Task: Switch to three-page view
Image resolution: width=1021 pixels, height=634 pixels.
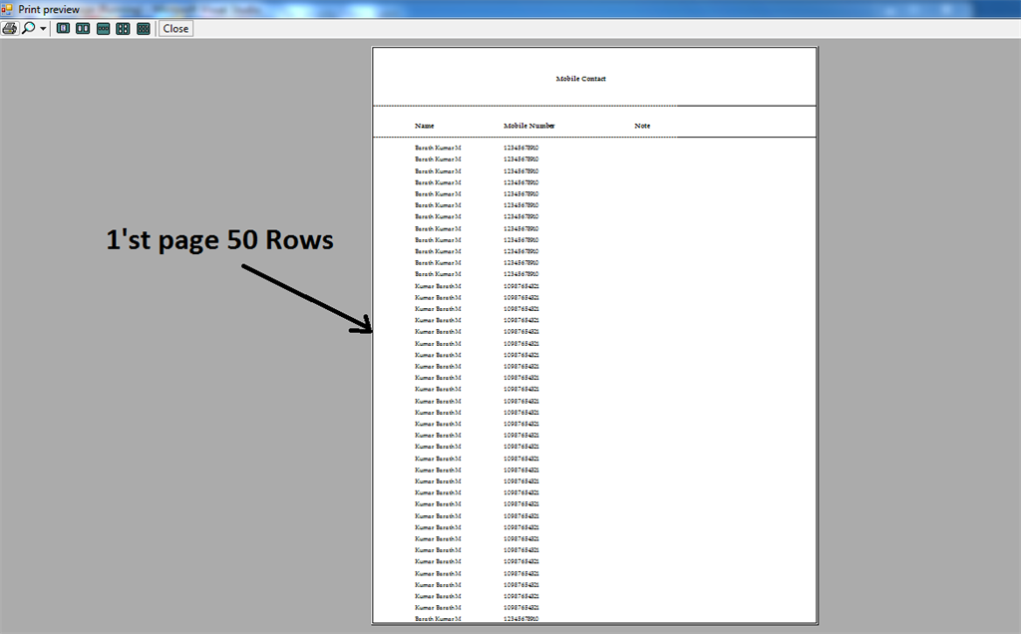Action: (x=103, y=28)
